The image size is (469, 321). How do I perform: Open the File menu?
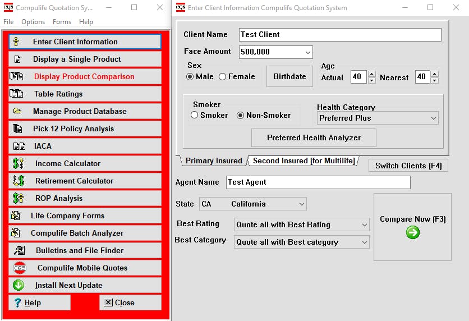coord(8,22)
